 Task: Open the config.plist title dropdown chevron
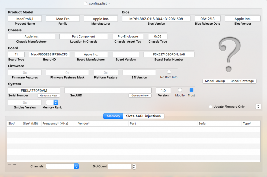[109, 3]
